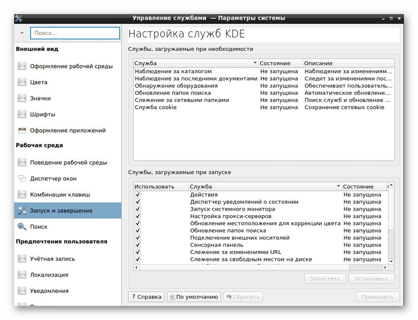The height and width of the screenshot is (320, 418).
Task: Uncheck the Действия service checkbox
Action: coord(138,194)
